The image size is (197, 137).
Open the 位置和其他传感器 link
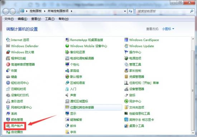tap(82, 107)
